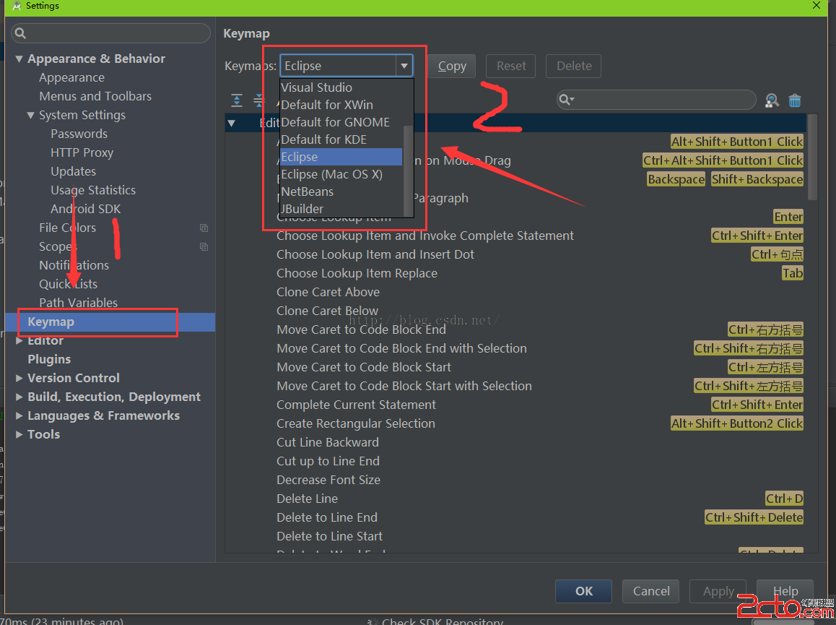This screenshot has width=836, height=625.
Task: Open Android SDK settings
Action: coord(86,209)
